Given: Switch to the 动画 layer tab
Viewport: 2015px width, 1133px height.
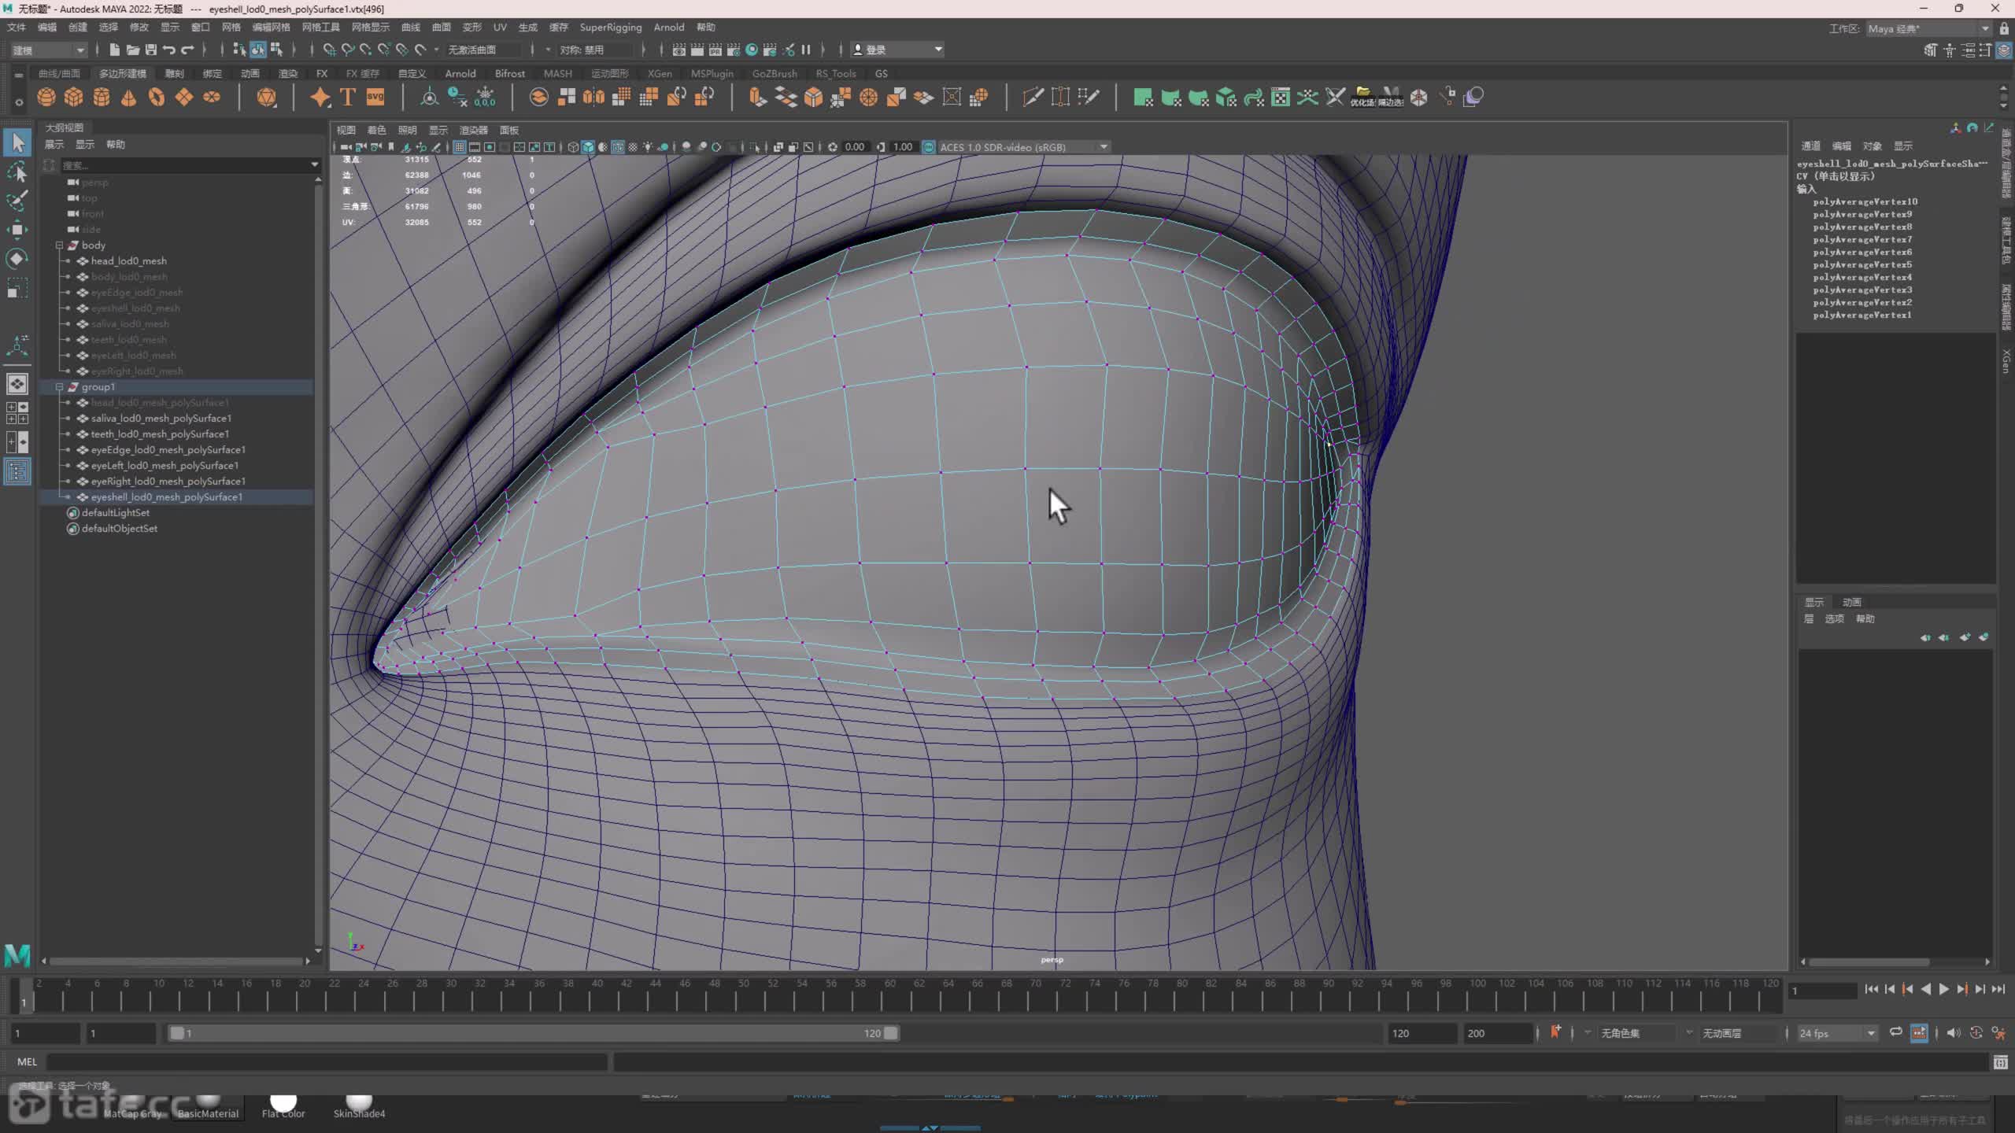Looking at the screenshot, I should pyautogui.click(x=1851, y=602).
